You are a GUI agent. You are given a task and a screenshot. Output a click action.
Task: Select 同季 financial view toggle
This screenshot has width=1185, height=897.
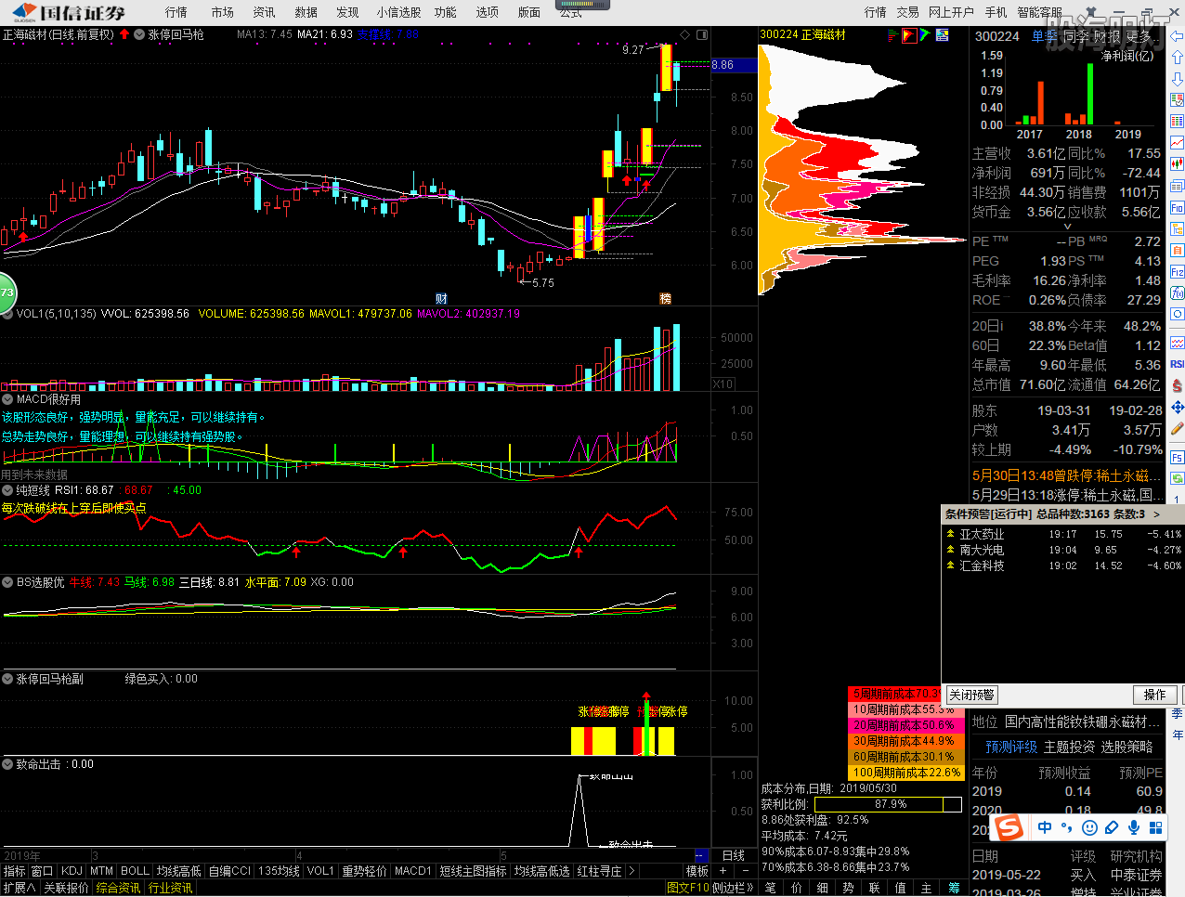tap(1076, 36)
